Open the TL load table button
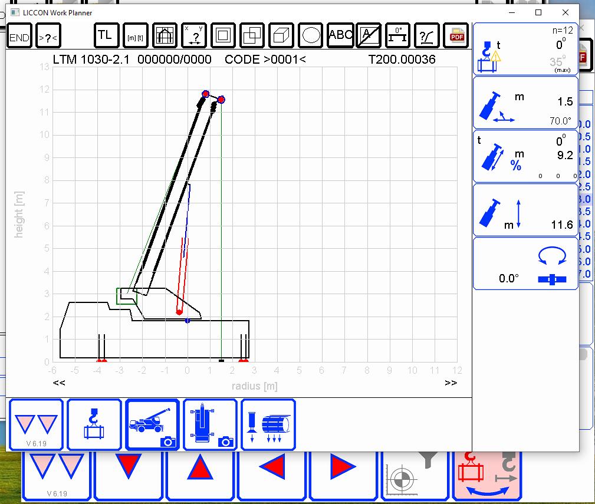The height and width of the screenshot is (504, 595). pos(106,35)
